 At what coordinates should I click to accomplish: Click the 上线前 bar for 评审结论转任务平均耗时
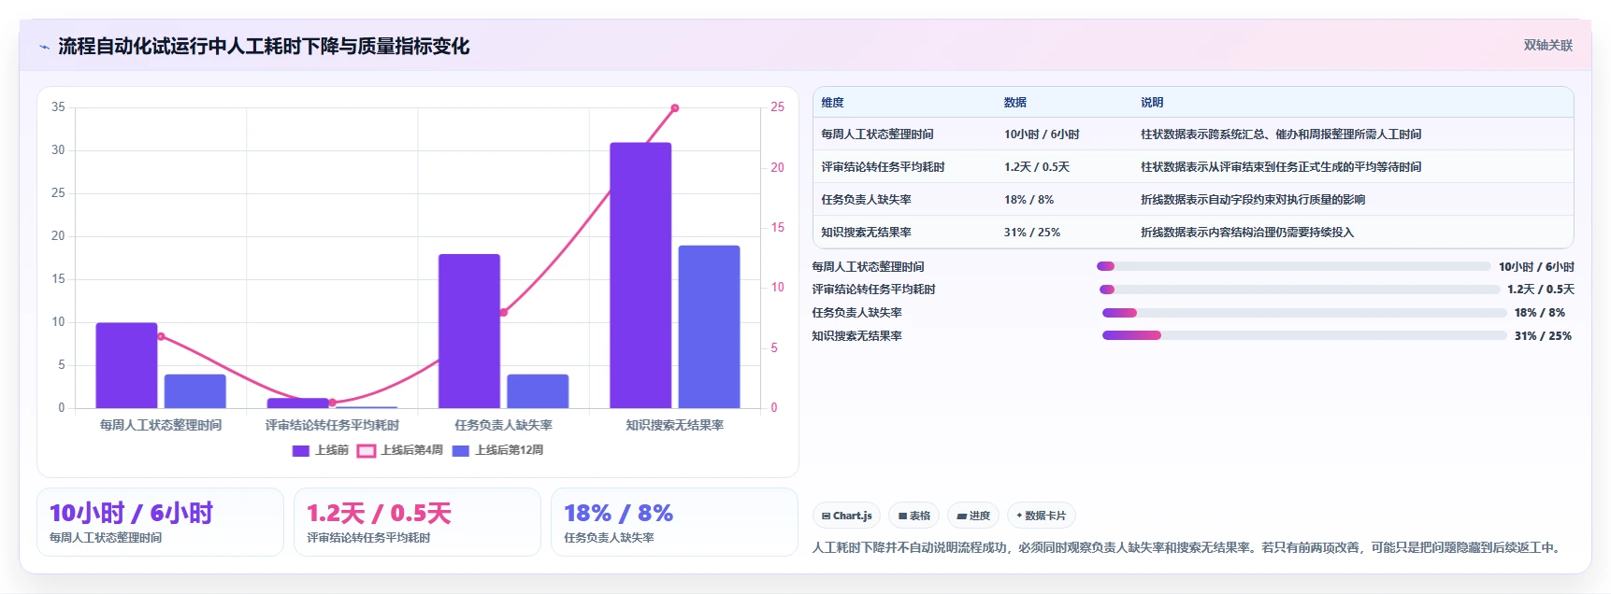tap(298, 403)
